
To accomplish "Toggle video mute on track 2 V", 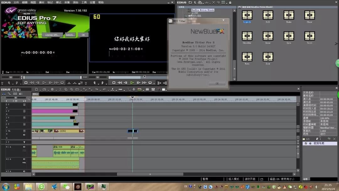I will tap(24, 124).
